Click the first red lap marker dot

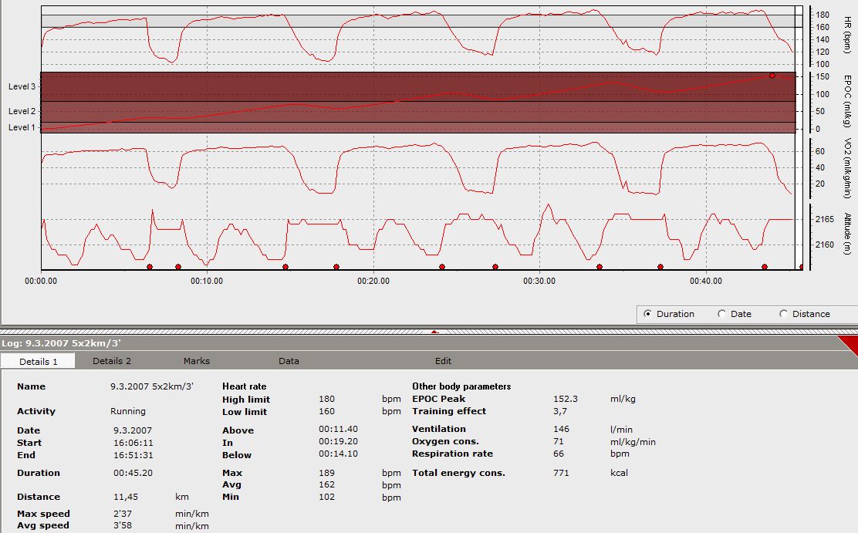(150, 267)
